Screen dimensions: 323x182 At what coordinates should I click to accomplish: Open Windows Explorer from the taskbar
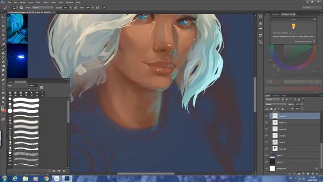(25, 178)
